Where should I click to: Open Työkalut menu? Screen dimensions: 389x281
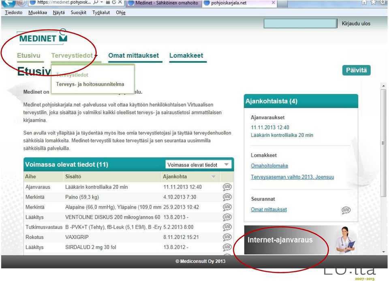[101, 13]
